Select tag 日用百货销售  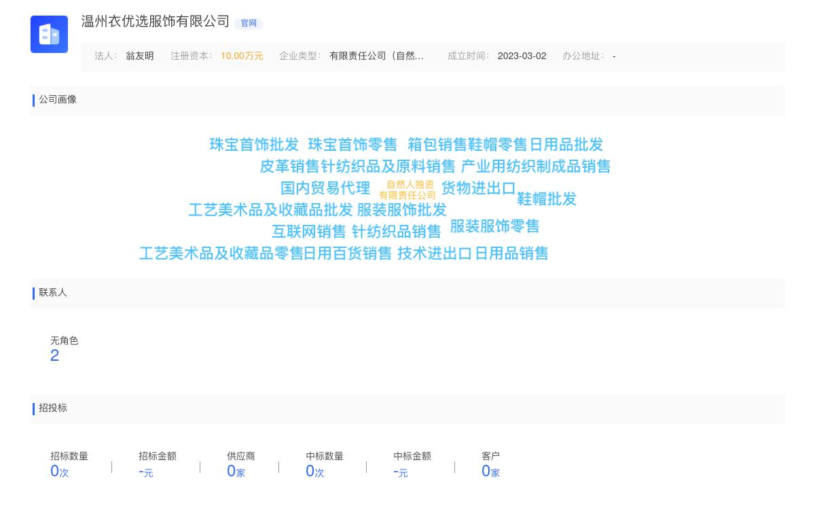[x=348, y=253]
